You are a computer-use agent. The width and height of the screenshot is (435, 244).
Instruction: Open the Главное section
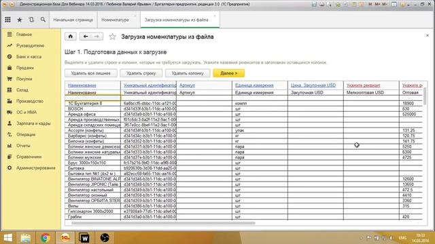(24, 35)
